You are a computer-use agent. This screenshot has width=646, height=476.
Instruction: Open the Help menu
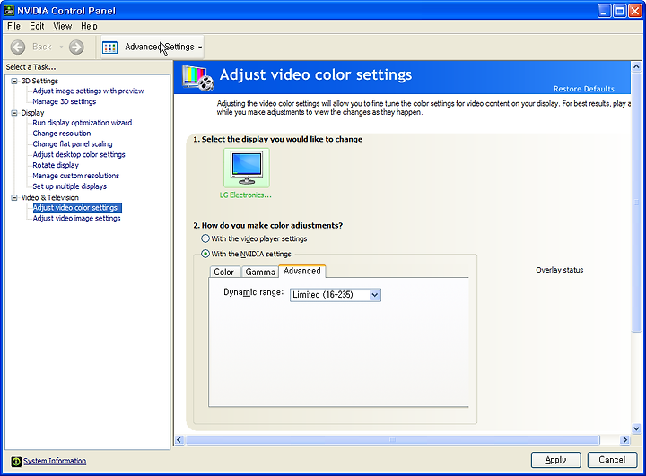click(89, 26)
